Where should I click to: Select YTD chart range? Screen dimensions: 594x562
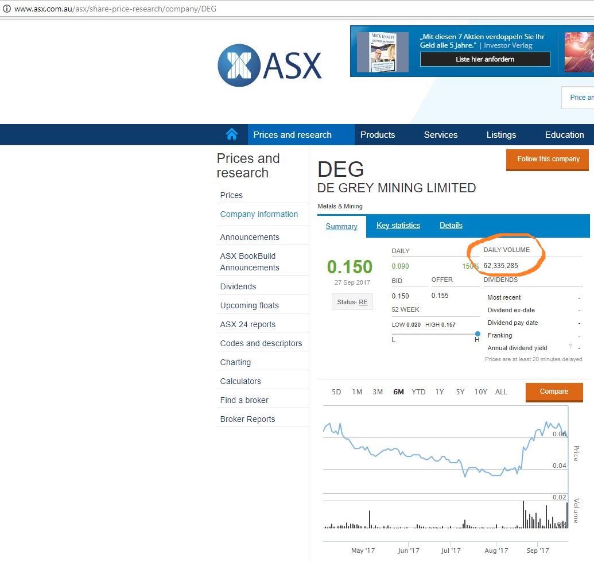coord(418,392)
